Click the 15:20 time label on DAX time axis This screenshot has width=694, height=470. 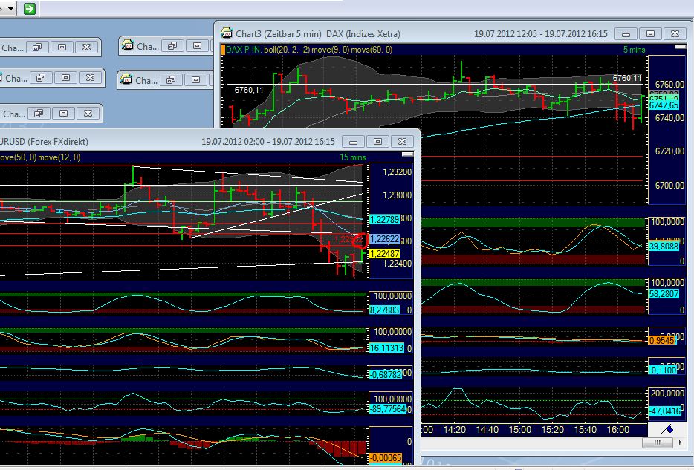[553, 430]
